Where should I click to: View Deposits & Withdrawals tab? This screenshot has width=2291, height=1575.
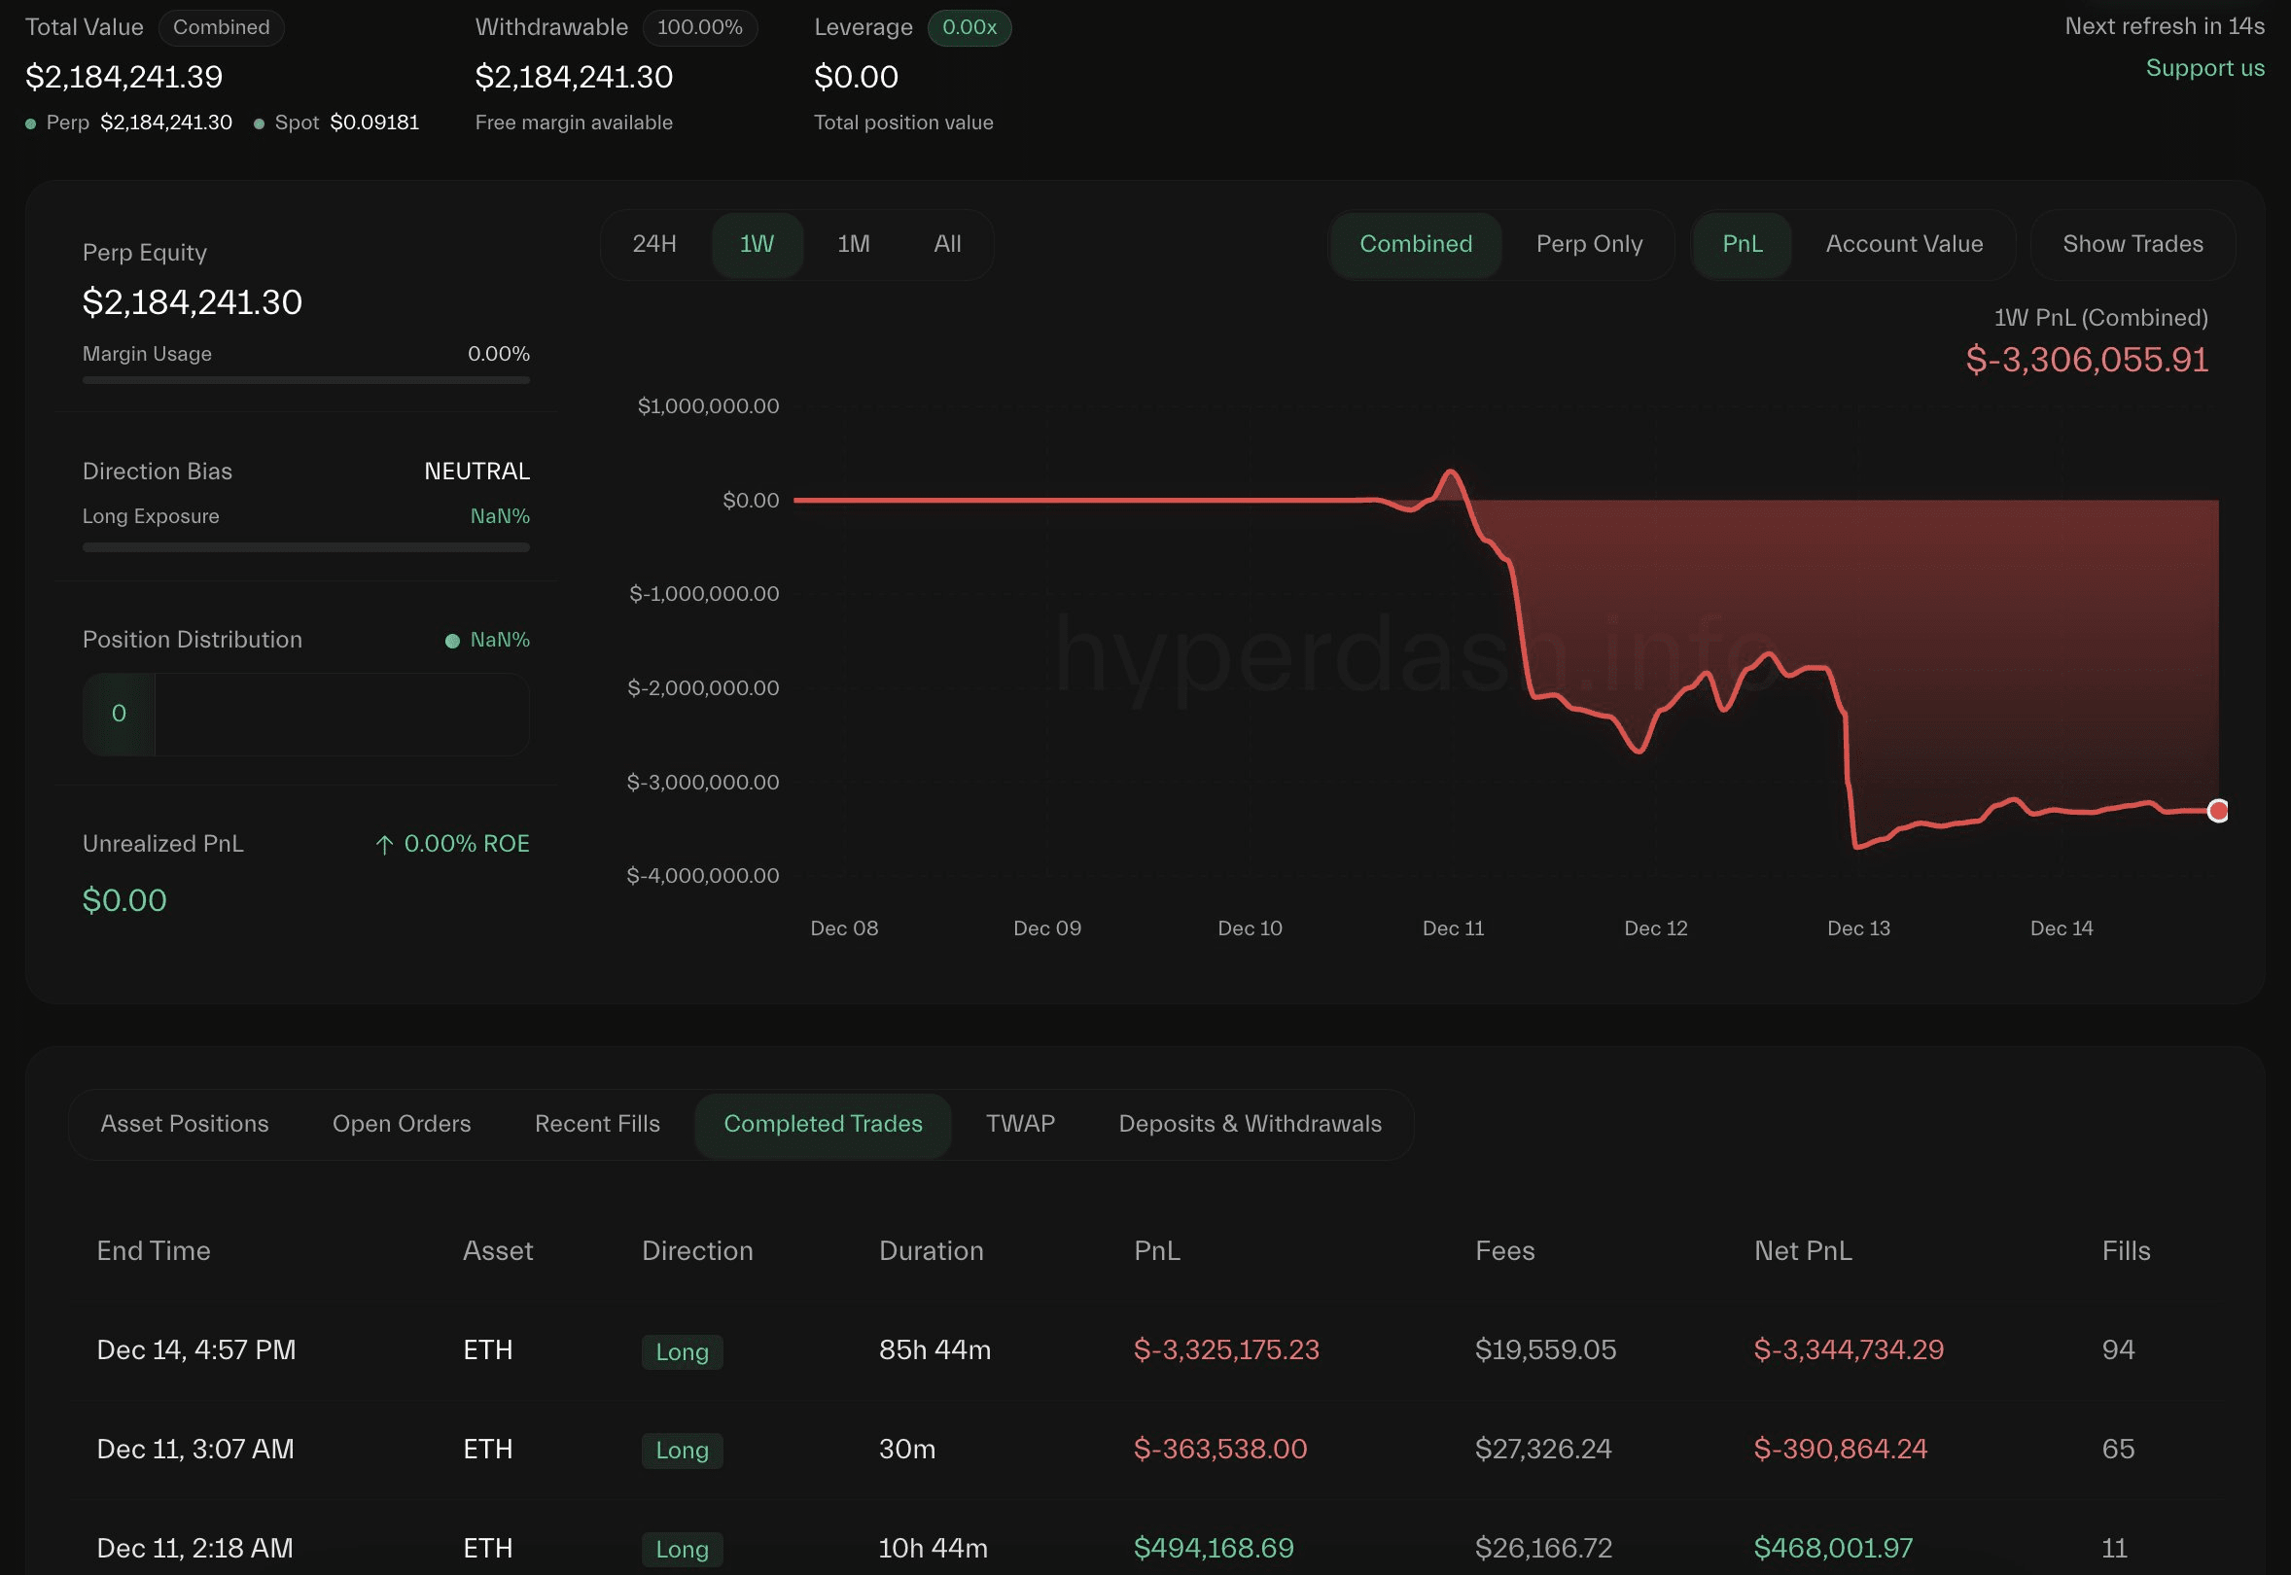tap(1250, 1123)
